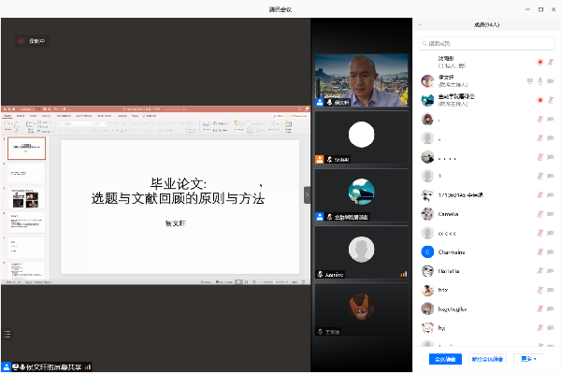Screen dimensions: 561x373
Task: Select the members panel title at the top
Action: click(486, 24)
